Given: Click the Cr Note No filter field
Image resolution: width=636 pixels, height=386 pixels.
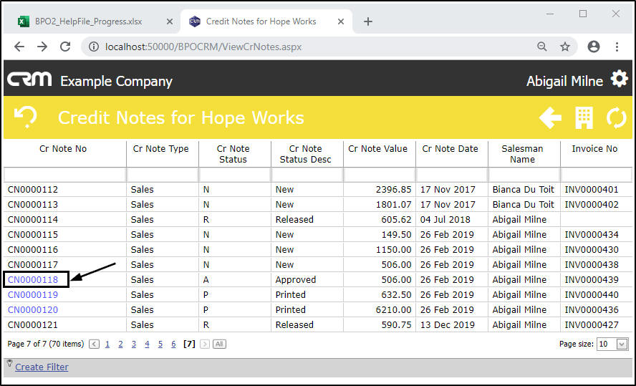Looking at the screenshot, I should (x=64, y=175).
